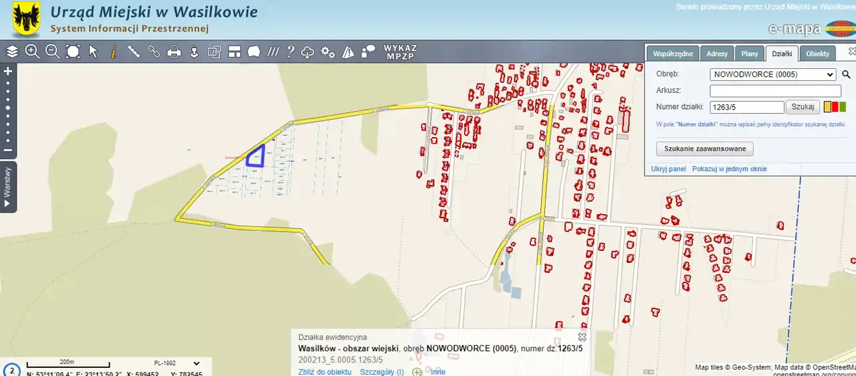
Task: Click the Ukryj panel link
Action: click(x=668, y=169)
